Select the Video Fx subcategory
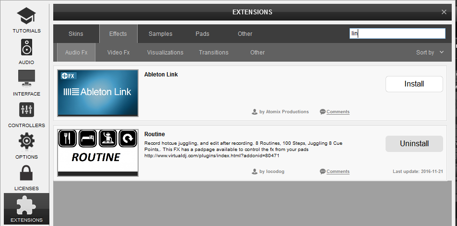 118,52
